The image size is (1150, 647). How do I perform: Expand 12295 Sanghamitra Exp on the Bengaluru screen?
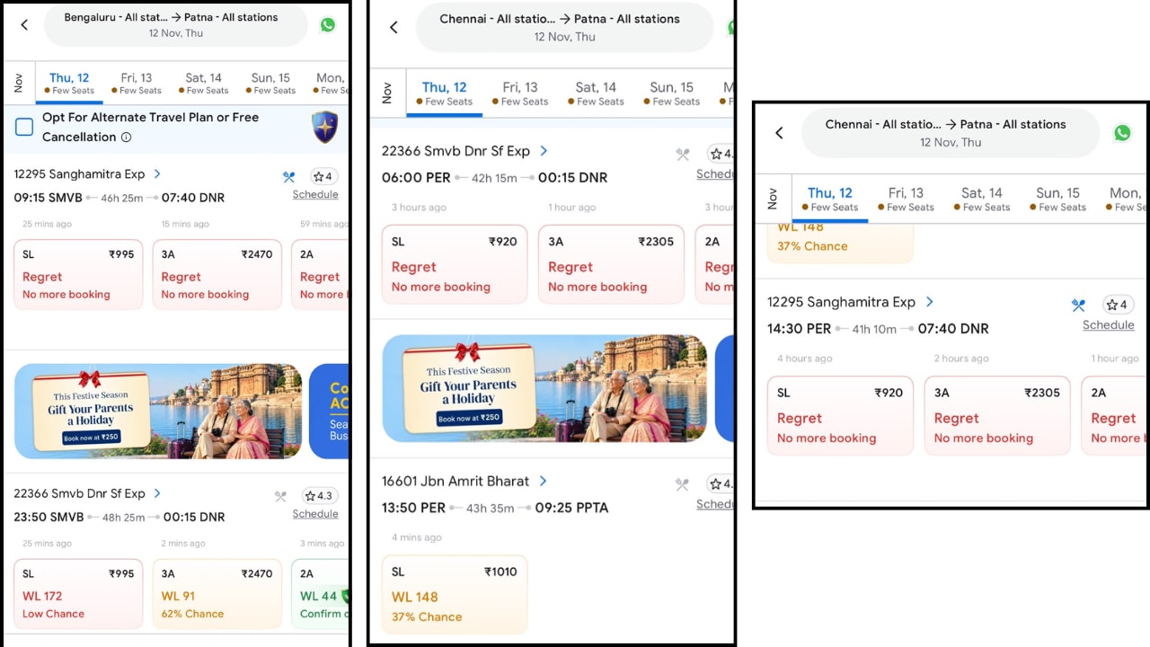pyautogui.click(x=157, y=174)
